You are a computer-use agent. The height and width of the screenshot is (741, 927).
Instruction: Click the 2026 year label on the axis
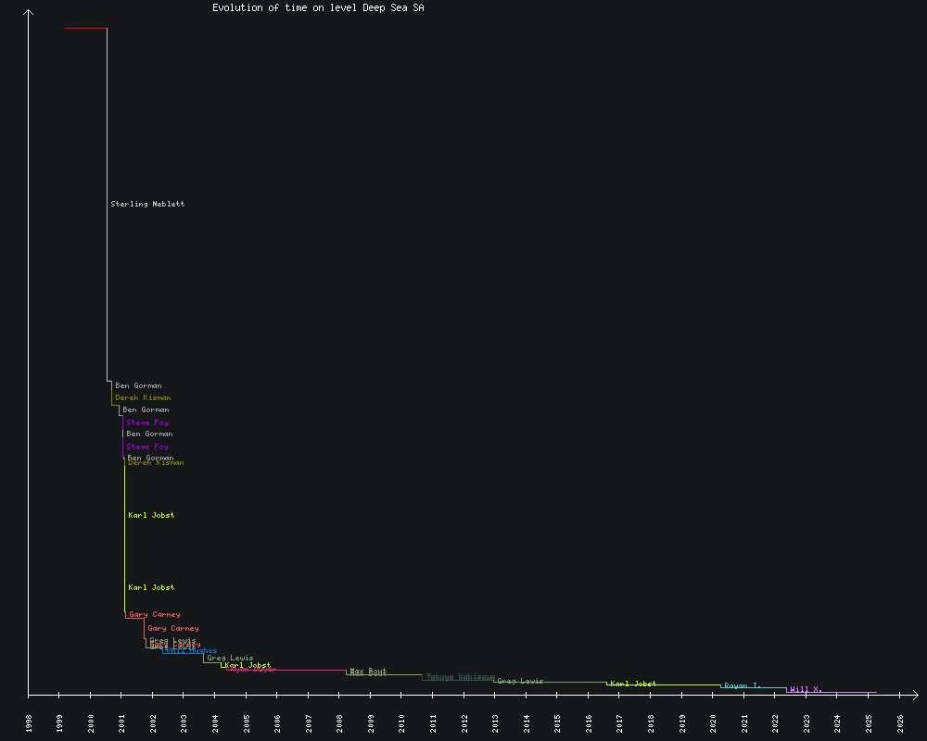900,722
